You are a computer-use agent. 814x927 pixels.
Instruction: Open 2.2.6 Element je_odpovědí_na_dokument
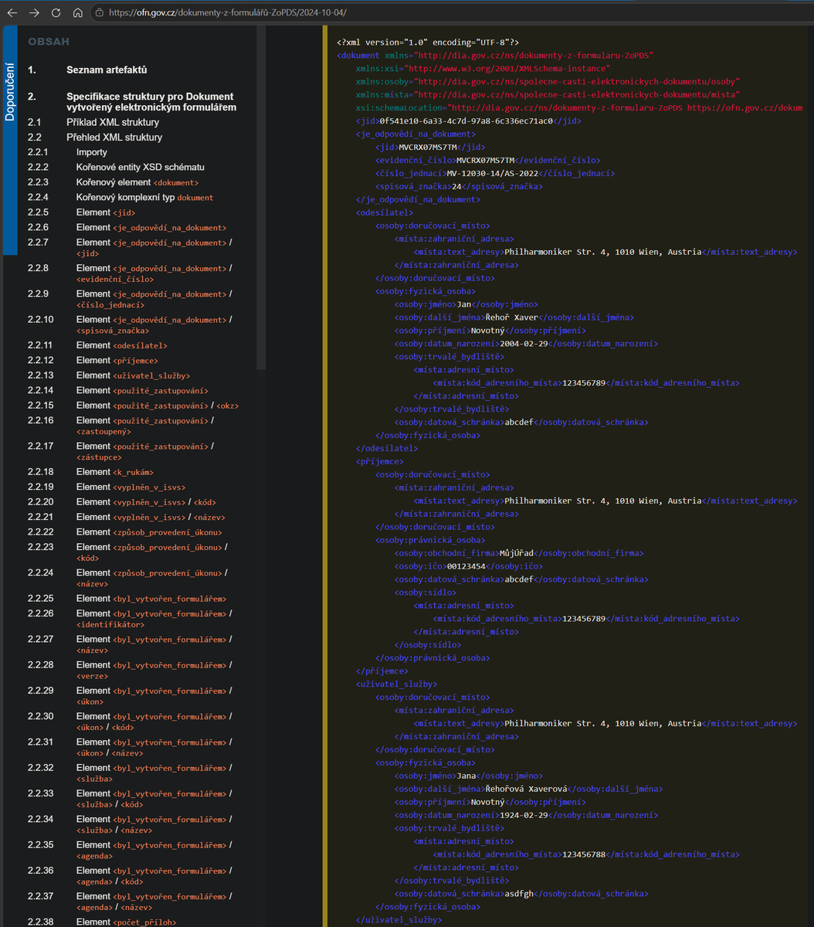coord(151,227)
